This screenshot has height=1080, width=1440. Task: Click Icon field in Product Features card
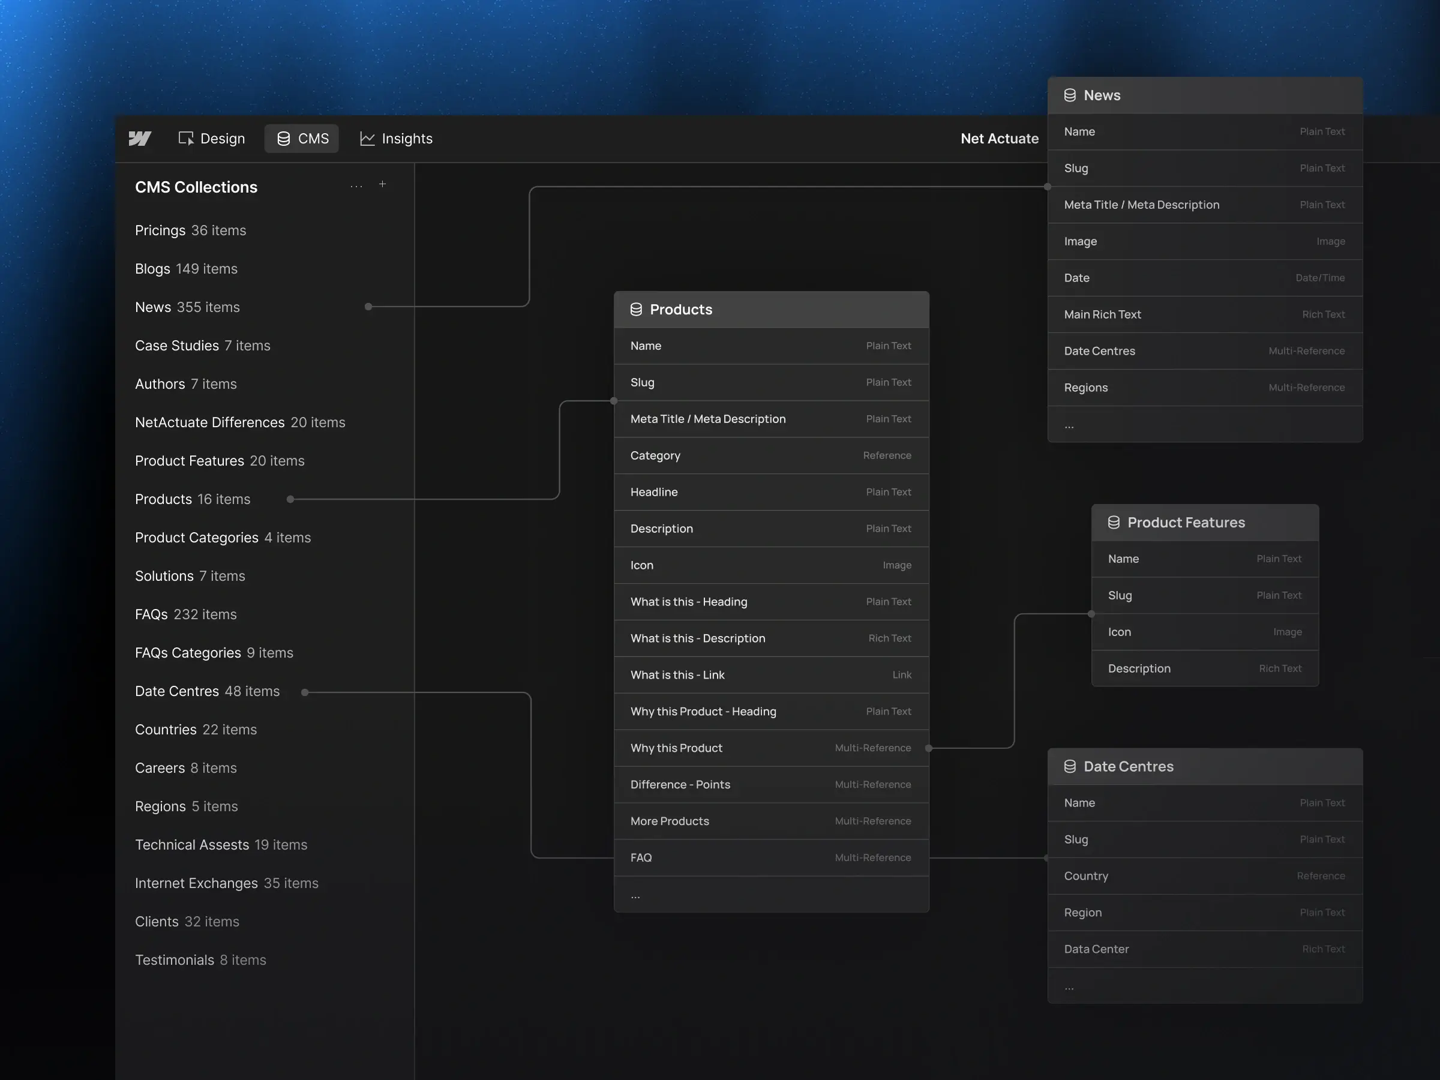coord(1205,632)
